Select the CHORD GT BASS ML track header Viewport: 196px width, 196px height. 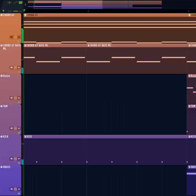click(11, 59)
